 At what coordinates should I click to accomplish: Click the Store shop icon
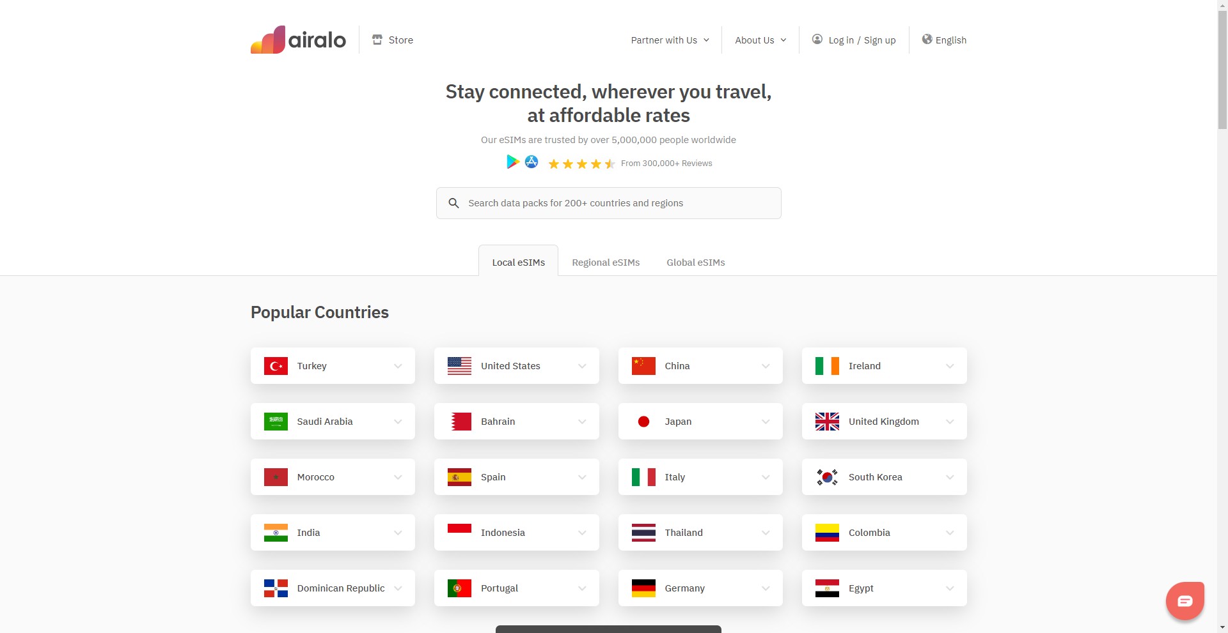[377, 40]
